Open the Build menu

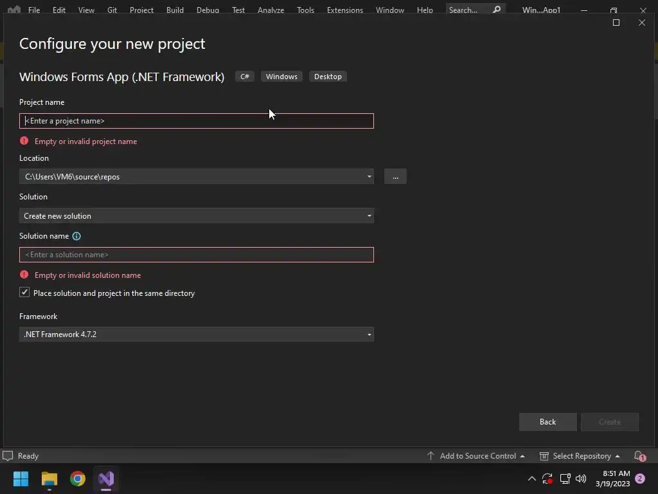(x=175, y=10)
